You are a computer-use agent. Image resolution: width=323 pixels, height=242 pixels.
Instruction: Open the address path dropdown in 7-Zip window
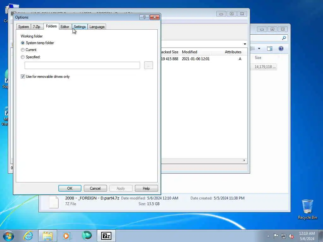tap(245, 44)
